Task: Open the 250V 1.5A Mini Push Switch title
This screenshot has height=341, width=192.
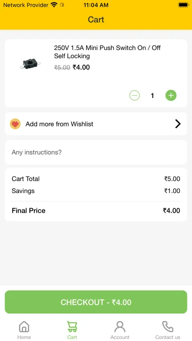Action: (x=107, y=52)
